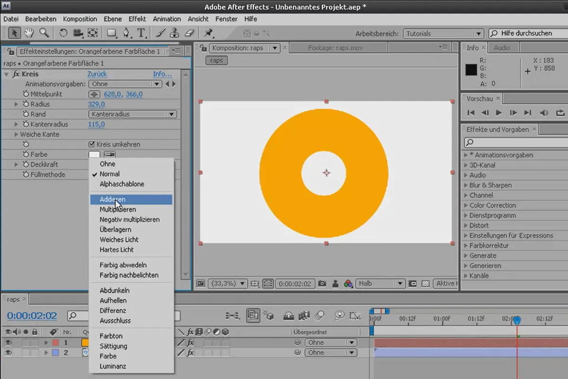
Task: Click layer 1 red label color
Action: coord(55,343)
